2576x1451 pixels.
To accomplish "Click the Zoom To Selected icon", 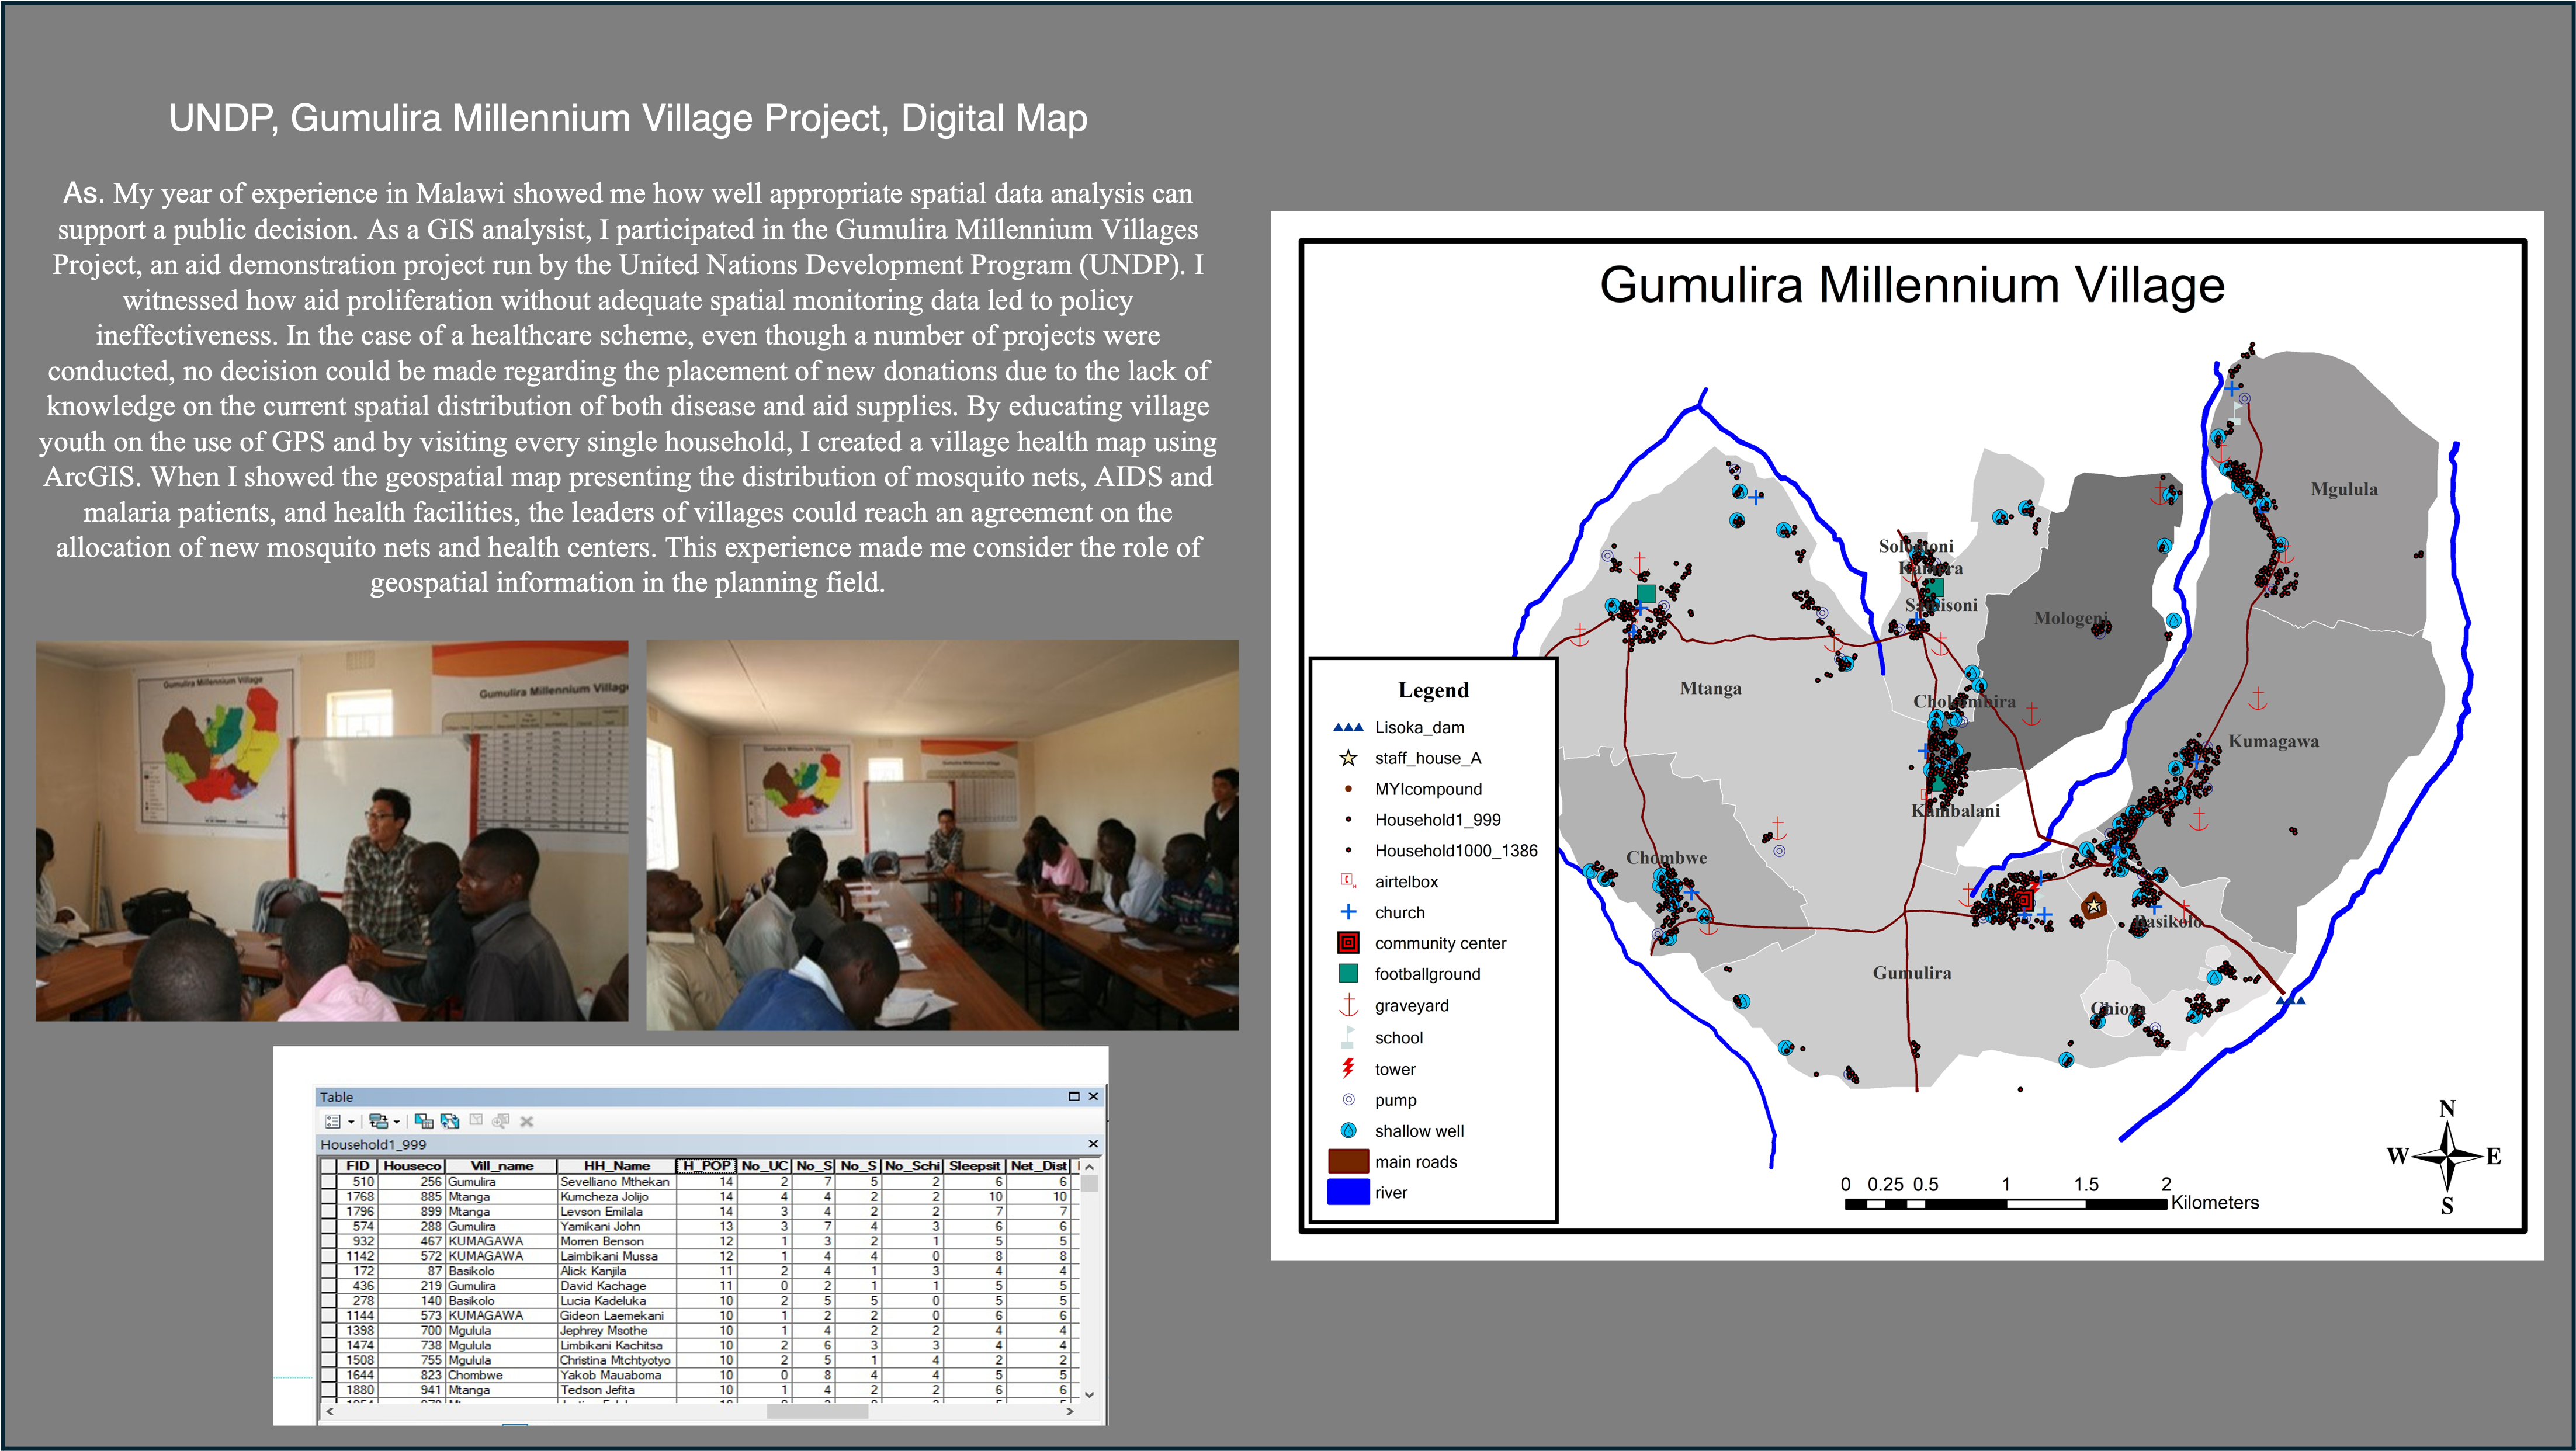I will pyautogui.click(x=501, y=1121).
